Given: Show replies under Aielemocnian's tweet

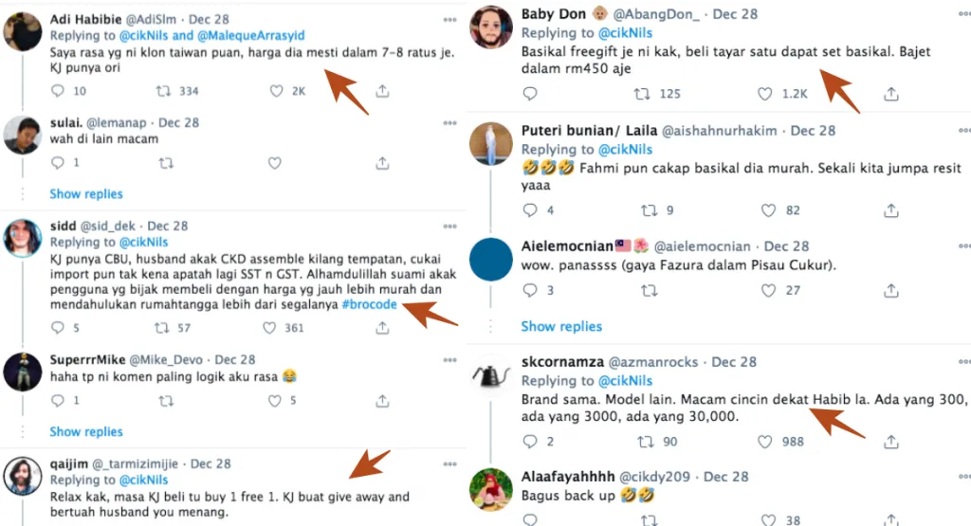Looking at the screenshot, I should tap(561, 326).
